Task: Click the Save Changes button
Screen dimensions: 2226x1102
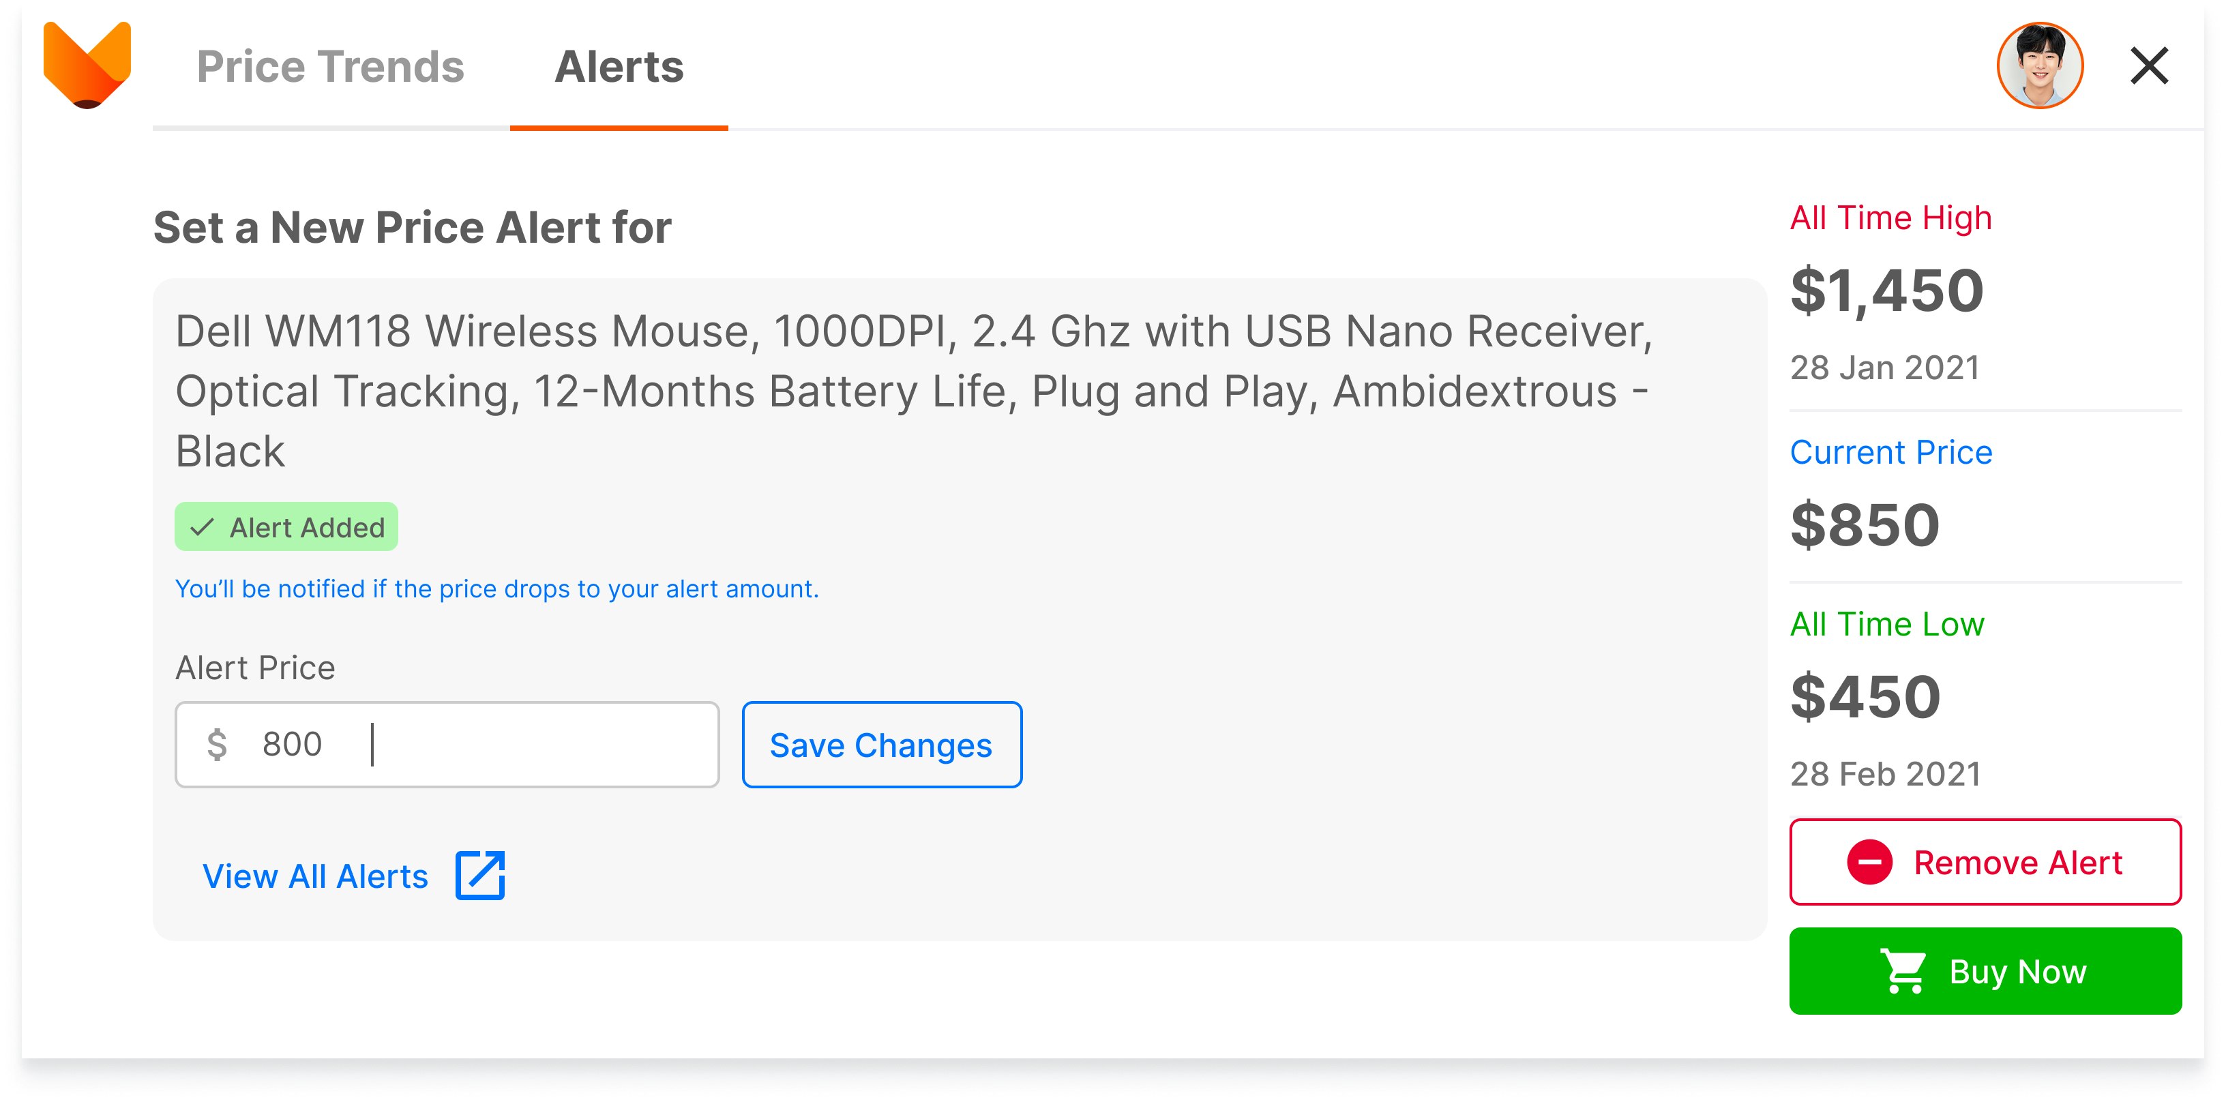Action: point(881,744)
